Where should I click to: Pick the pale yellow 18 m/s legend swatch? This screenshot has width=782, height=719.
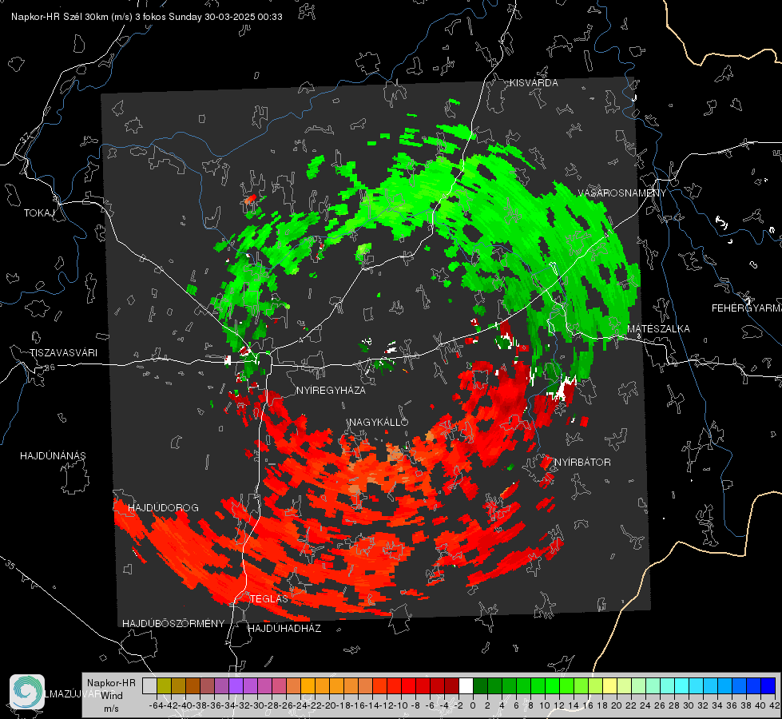[x=609, y=686]
